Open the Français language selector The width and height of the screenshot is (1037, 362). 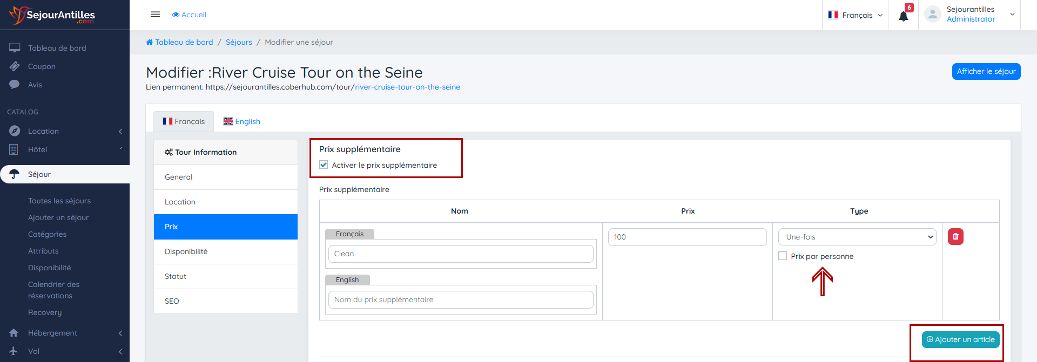pyautogui.click(x=856, y=15)
